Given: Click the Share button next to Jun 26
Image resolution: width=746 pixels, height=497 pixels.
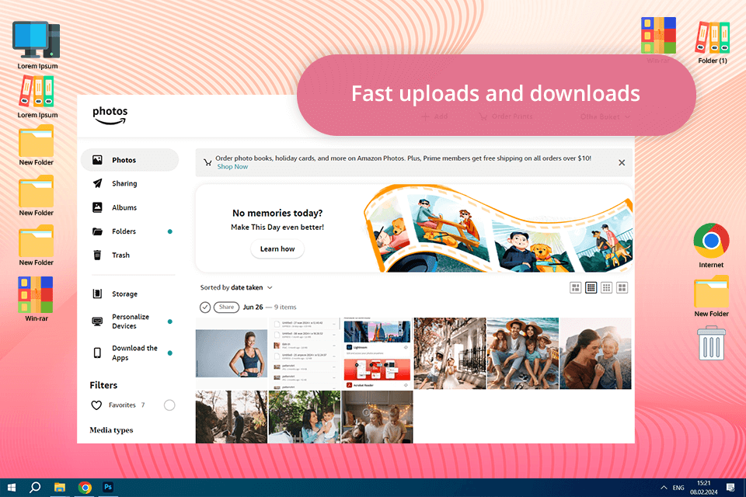Looking at the screenshot, I should (x=226, y=308).
